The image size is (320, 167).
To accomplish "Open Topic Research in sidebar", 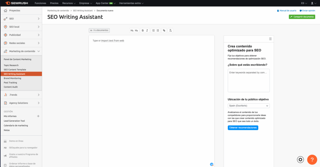I will [11, 65].
